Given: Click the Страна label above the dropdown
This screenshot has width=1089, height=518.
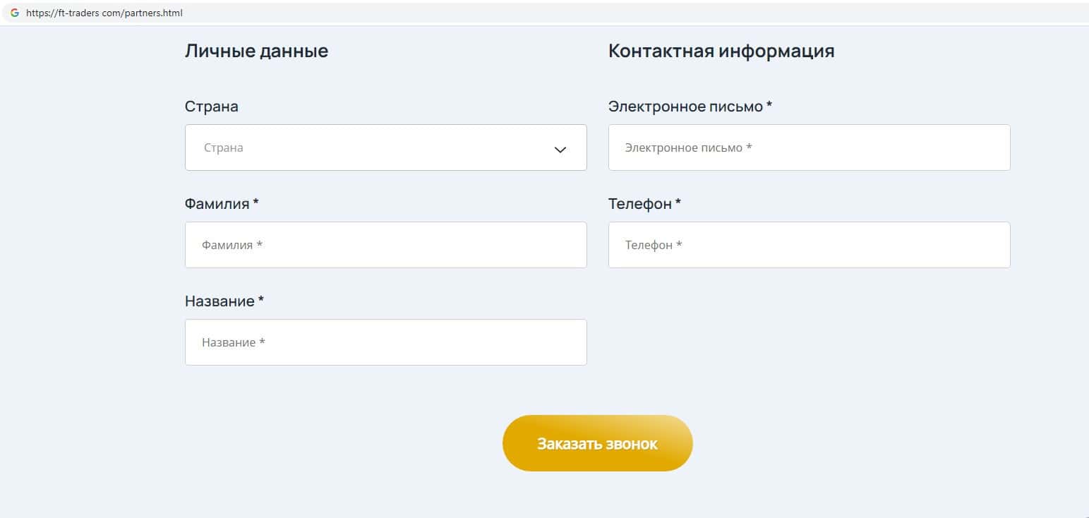Looking at the screenshot, I should pyautogui.click(x=211, y=107).
